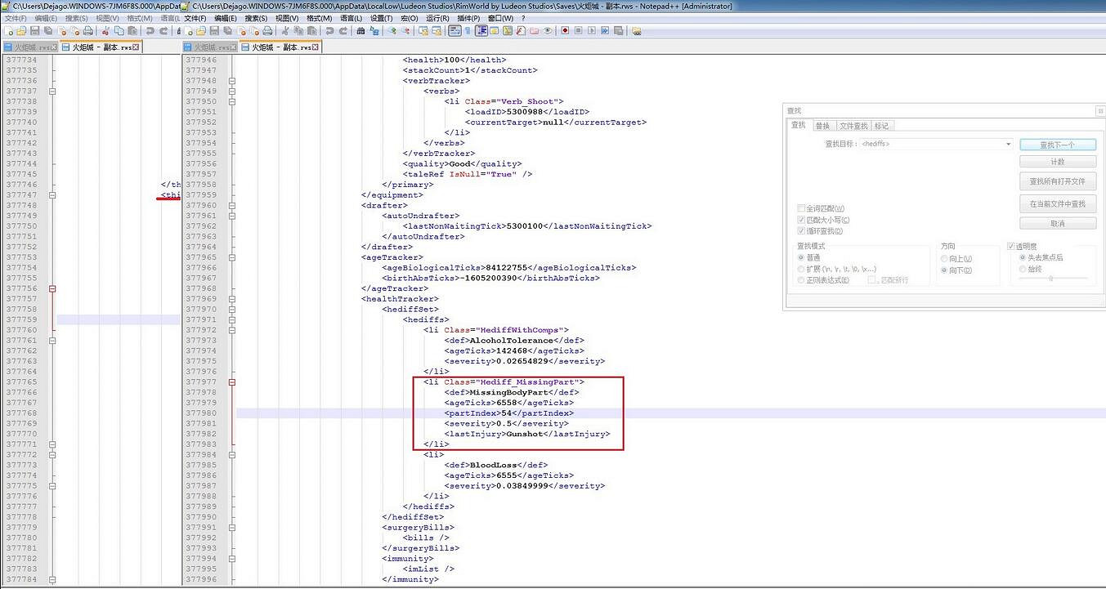The height and width of the screenshot is (589, 1106).
Task: Click the Find binoculars toolbar icon
Action: click(x=360, y=31)
